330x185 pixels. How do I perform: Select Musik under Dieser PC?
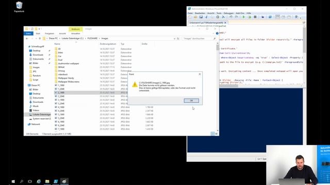coord(36,106)
